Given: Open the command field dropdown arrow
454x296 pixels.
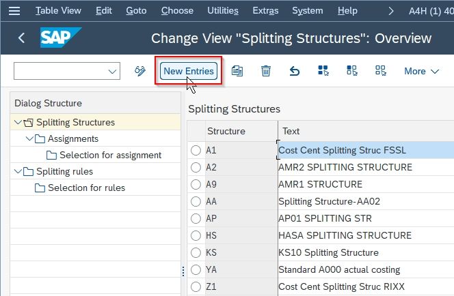Looking at the screenshot, I should click(x=112, y=72).
